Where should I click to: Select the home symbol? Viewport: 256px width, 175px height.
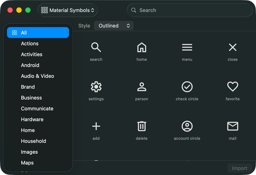(x=142, y=47)
